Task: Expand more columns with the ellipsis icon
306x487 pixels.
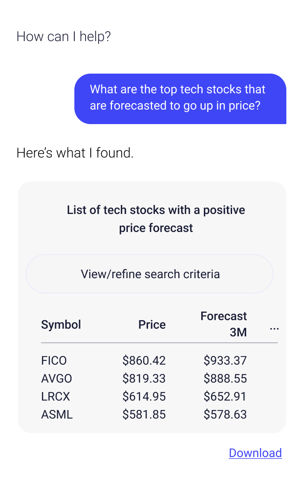Action: click(274, 328)
